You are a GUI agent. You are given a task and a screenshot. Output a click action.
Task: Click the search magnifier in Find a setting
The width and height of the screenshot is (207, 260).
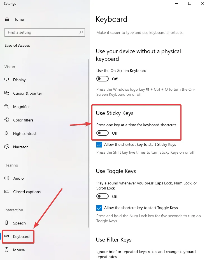click(81, 32)
